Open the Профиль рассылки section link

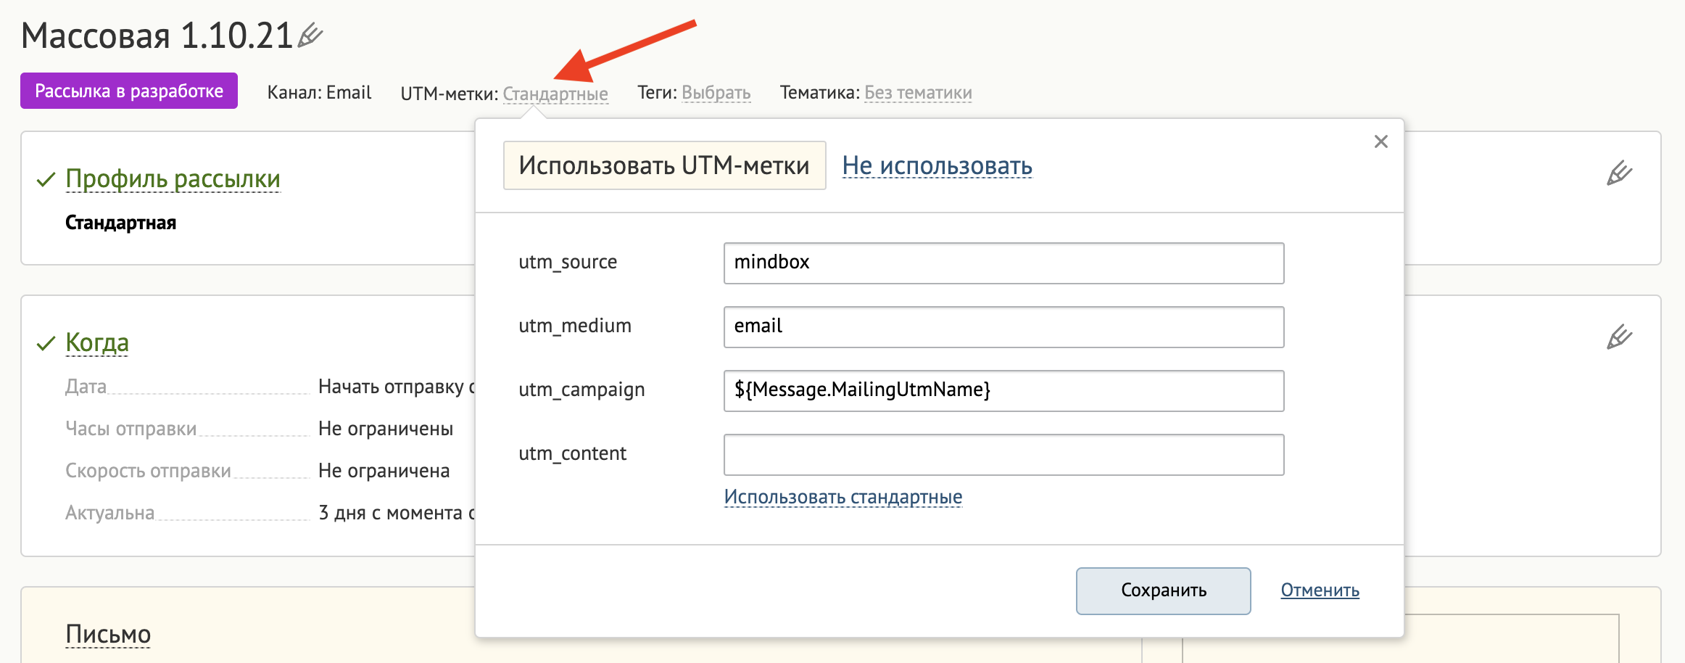[173, 178]
